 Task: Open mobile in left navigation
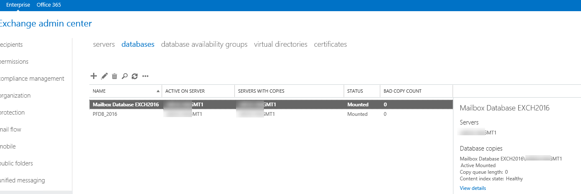click(x=8, y=146)
